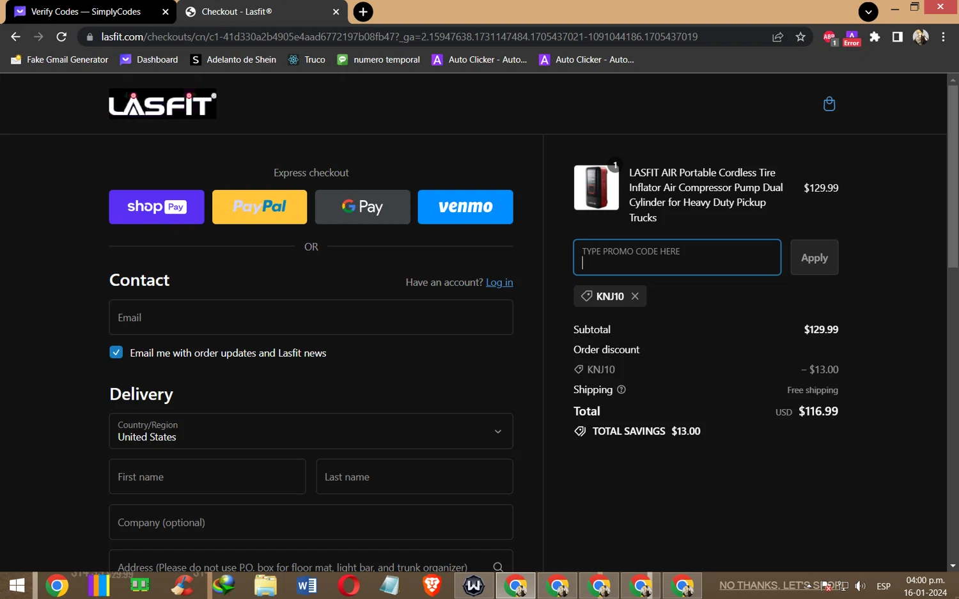Pay with Google Pay
The height and width of the screenshot is (599, 959).
[x=363, y=206]
